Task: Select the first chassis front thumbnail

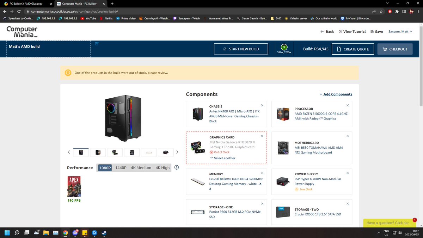Action: 81,152
